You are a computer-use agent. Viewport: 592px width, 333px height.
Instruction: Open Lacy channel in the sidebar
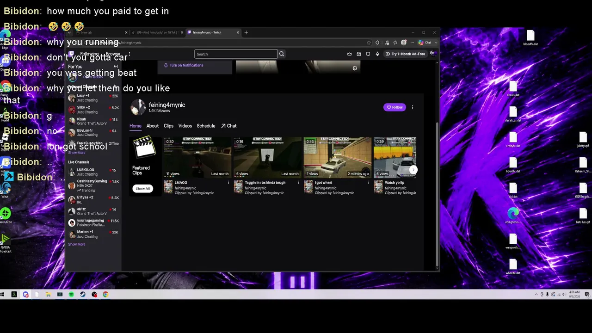(93, 98)
